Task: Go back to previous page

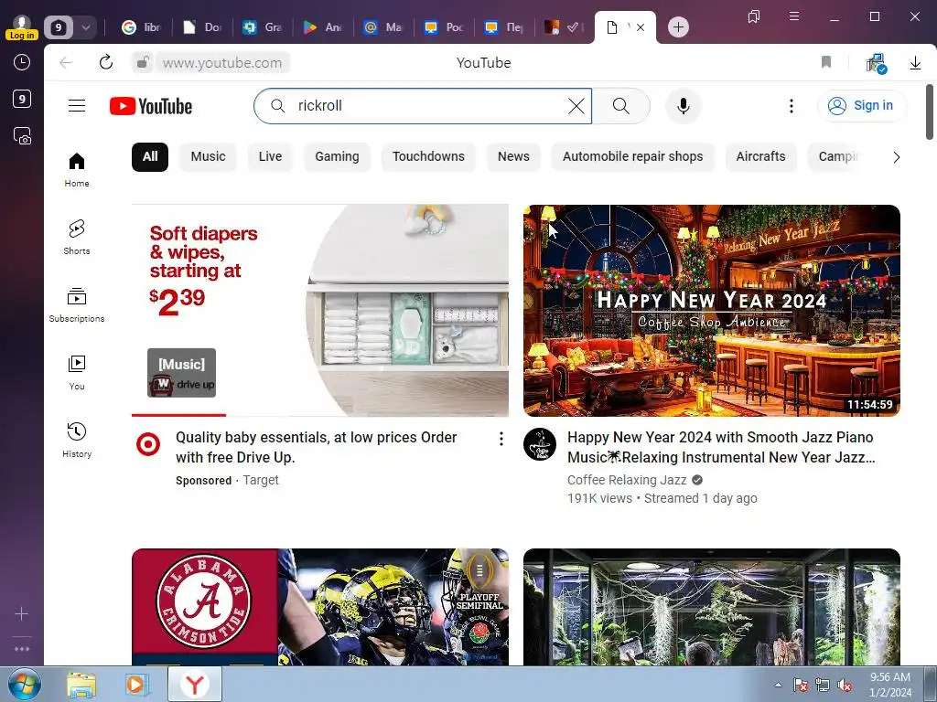Action: point(66,62)
